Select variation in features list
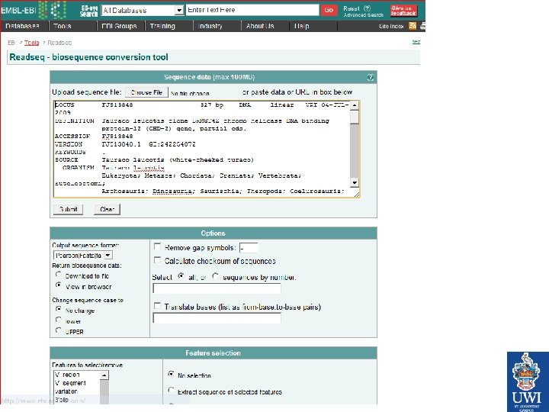 coord(66,391)
